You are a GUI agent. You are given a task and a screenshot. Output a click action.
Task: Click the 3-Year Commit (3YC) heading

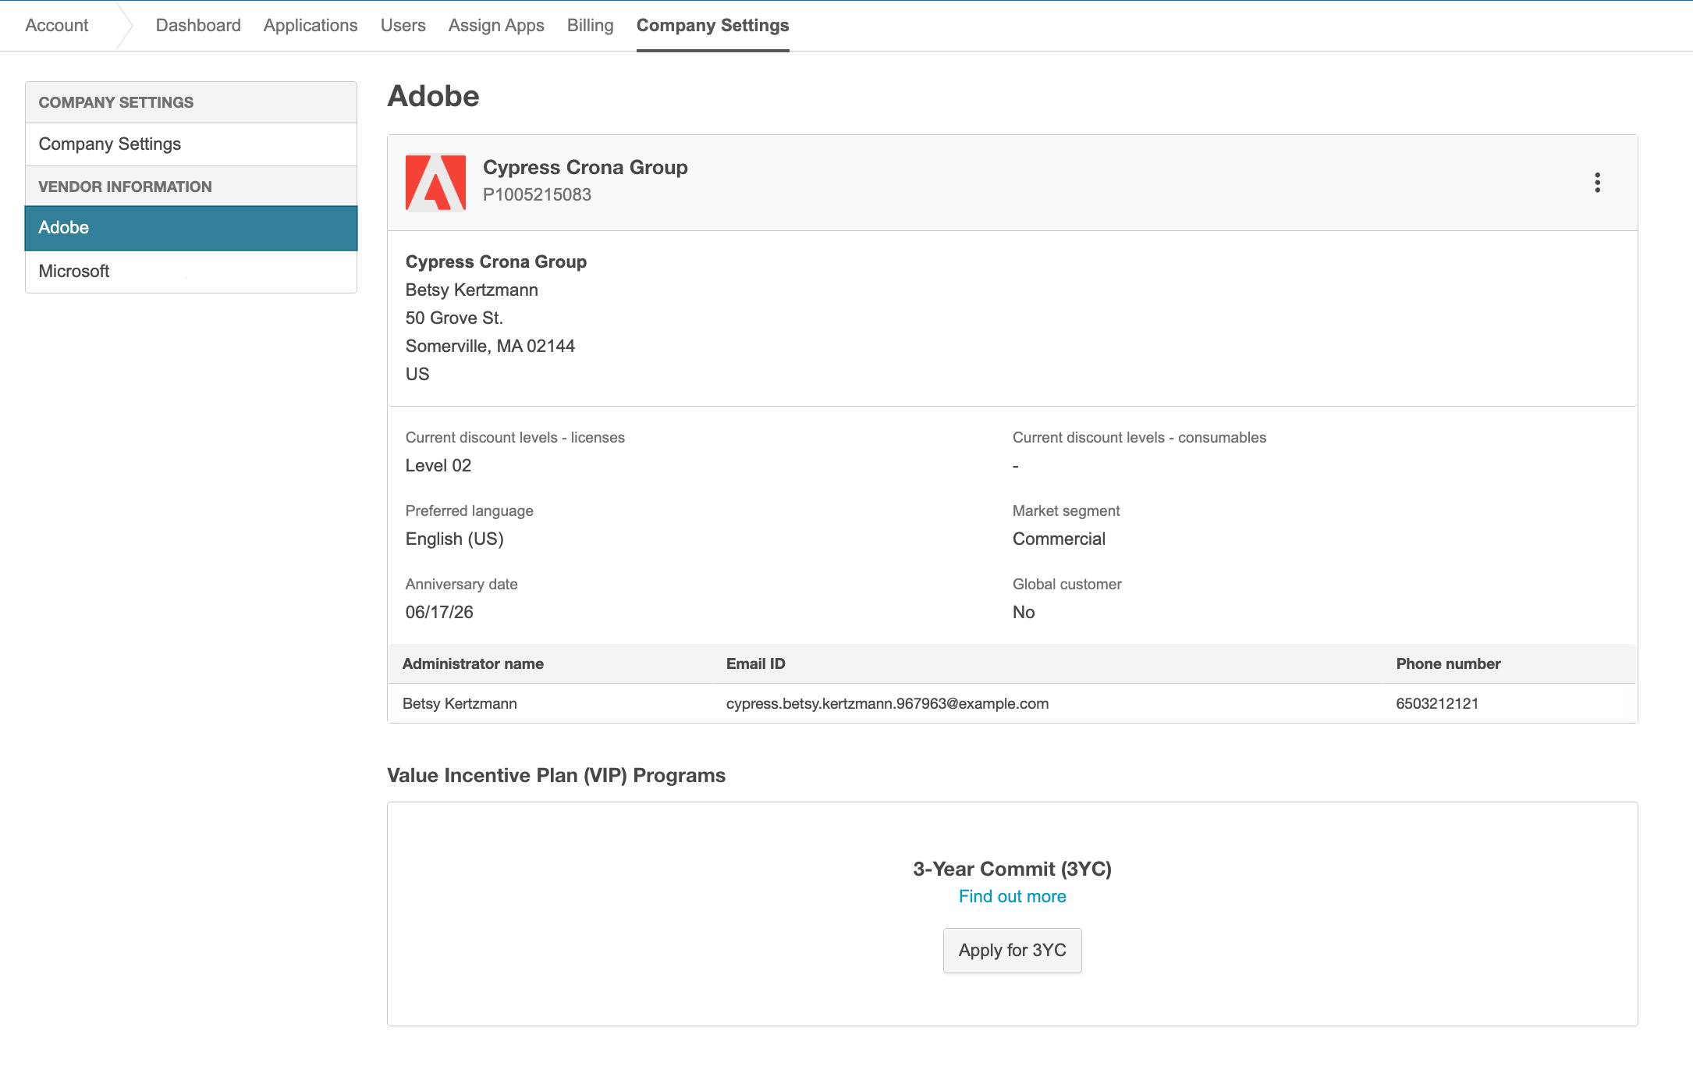click(x=1013, y=870)
